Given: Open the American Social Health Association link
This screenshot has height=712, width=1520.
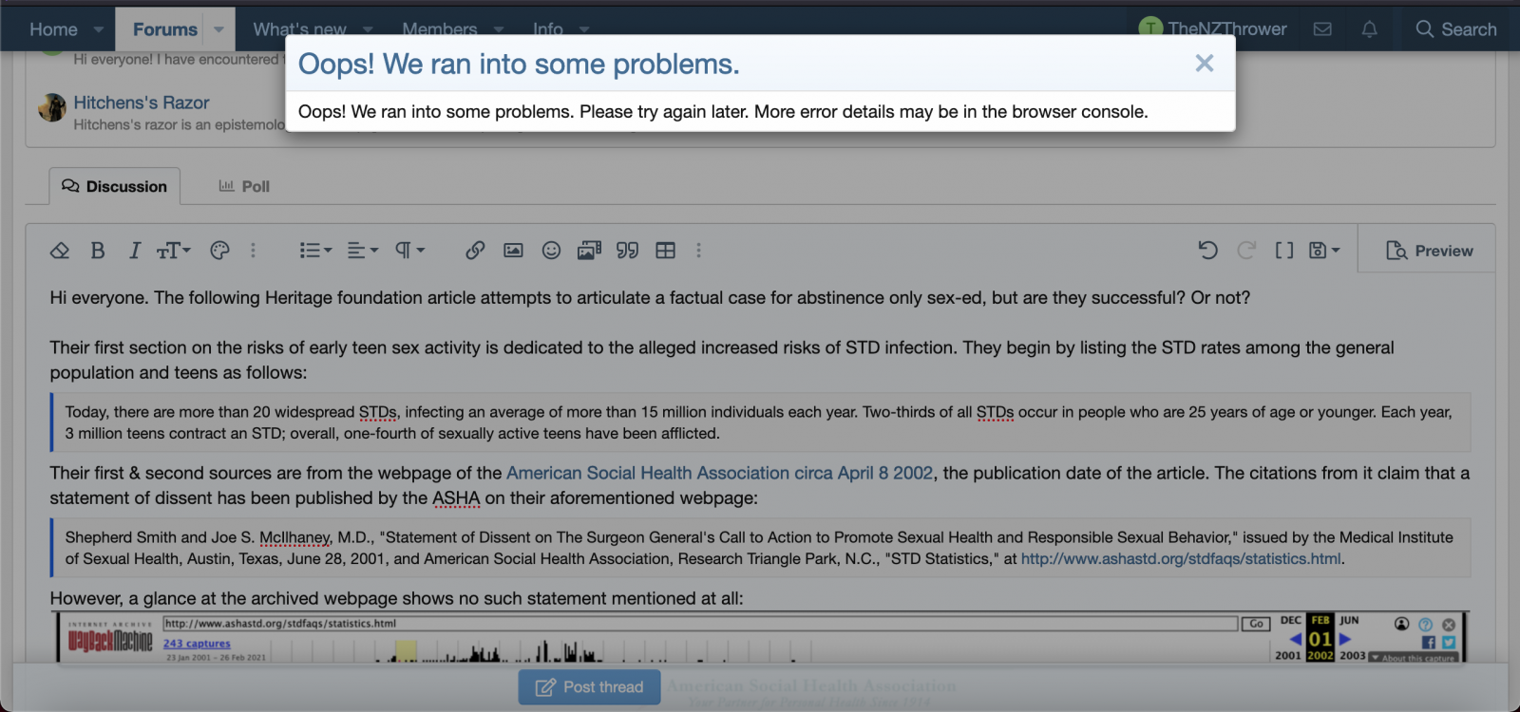Looking at the screenshot, I should tap(719, 473).
